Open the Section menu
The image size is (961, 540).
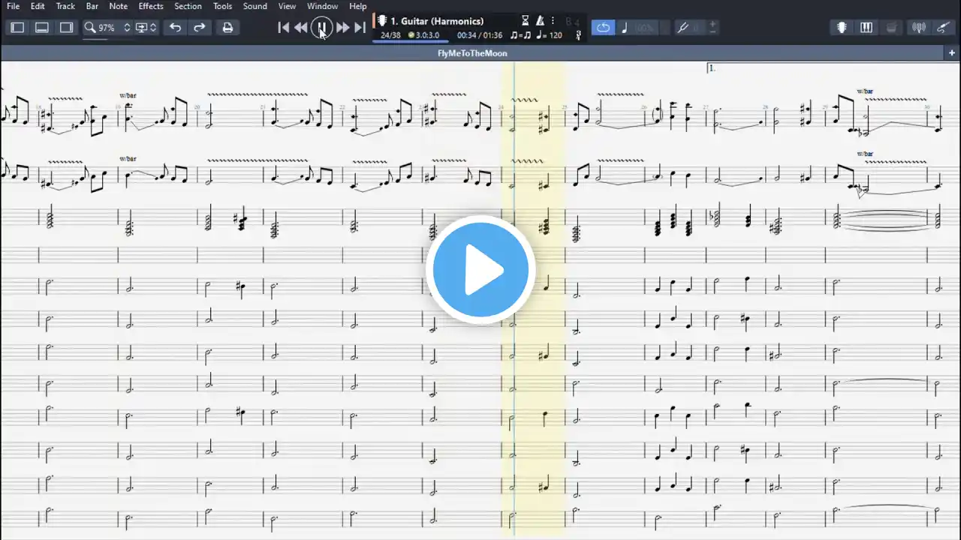pos(188,6)
